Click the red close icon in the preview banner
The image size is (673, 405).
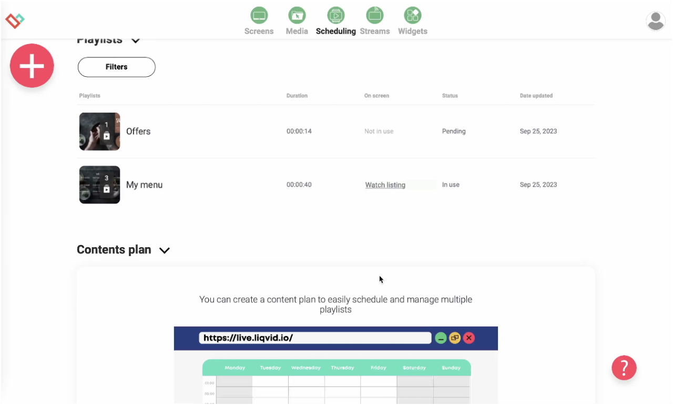click(x=468, y=338)
